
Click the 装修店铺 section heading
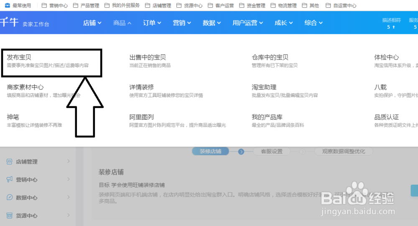coord(111,172)
